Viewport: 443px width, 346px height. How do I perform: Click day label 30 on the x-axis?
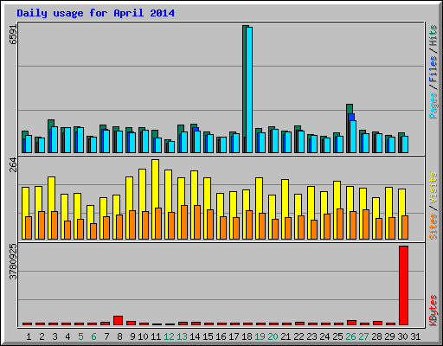402,336
